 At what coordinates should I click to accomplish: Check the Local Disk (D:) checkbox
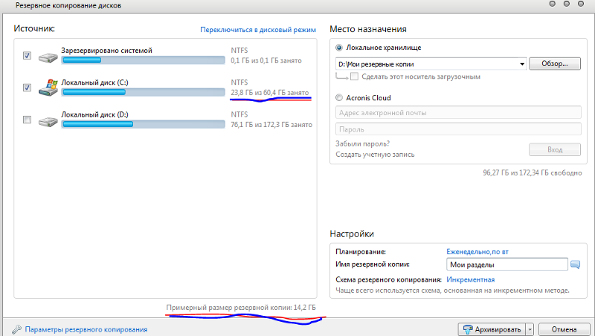click(x=27, y=120)
